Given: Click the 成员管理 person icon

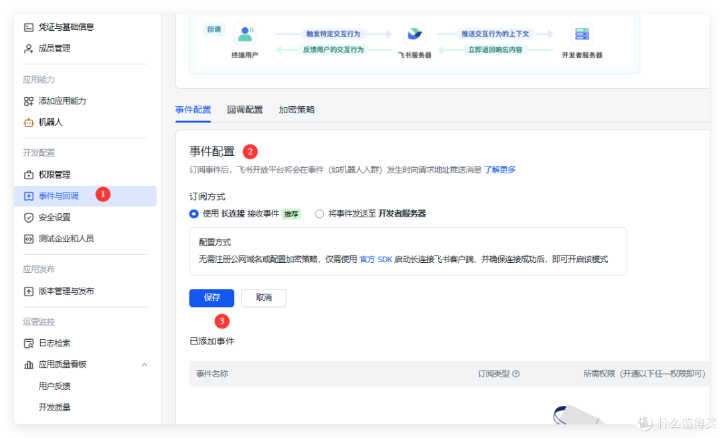Looking at the screenshot, I should tap(29, 48).
